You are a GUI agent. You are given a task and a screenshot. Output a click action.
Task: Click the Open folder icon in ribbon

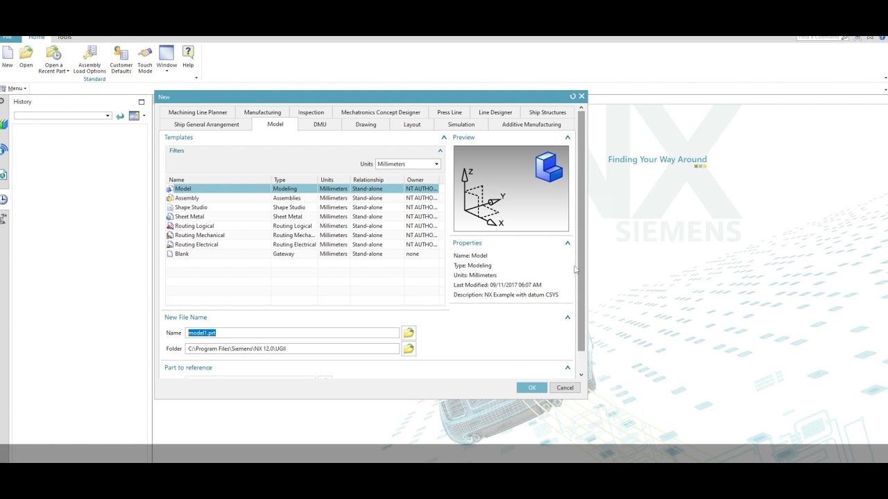26,53
